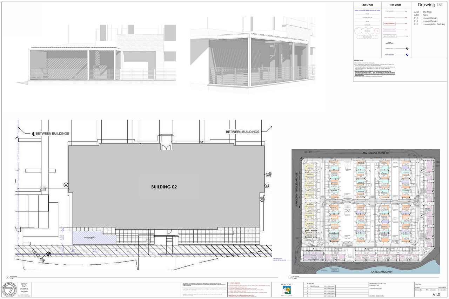The width and height of the screenshot is (449, 299).
Task: Click the left BETWEEN BUILDINGS label
Action: point(53,134)
